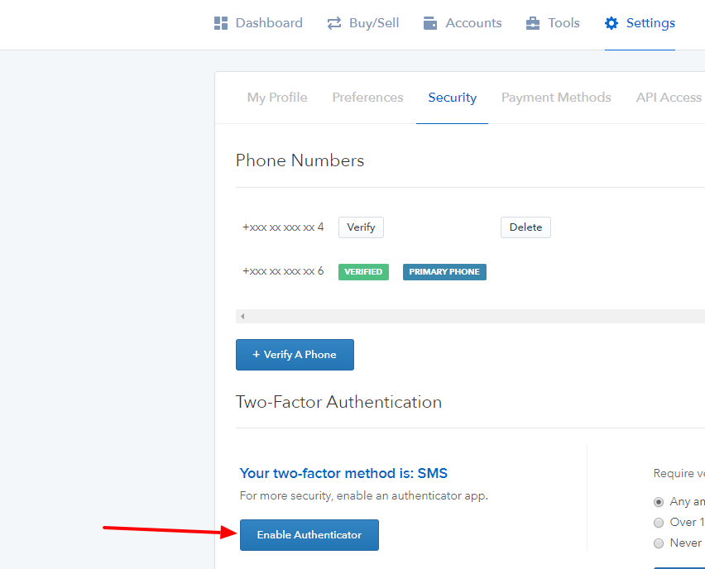Switch to the My Profile tab
705x569 pixels.
(x=276, y=97)
